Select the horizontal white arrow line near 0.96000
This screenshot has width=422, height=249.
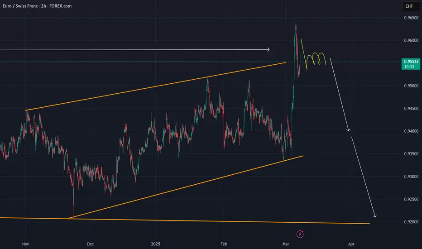(134, 49)
